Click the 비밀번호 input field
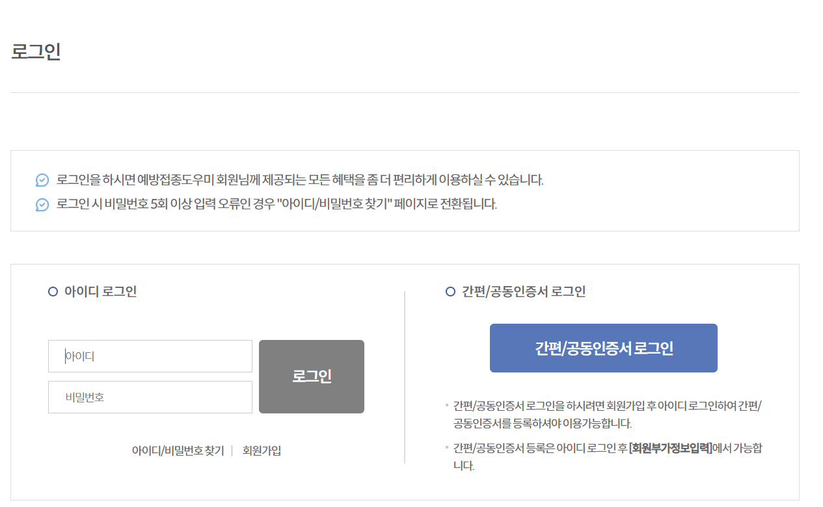The width and height of the screenshot is (823, 507). coord(150,396)
